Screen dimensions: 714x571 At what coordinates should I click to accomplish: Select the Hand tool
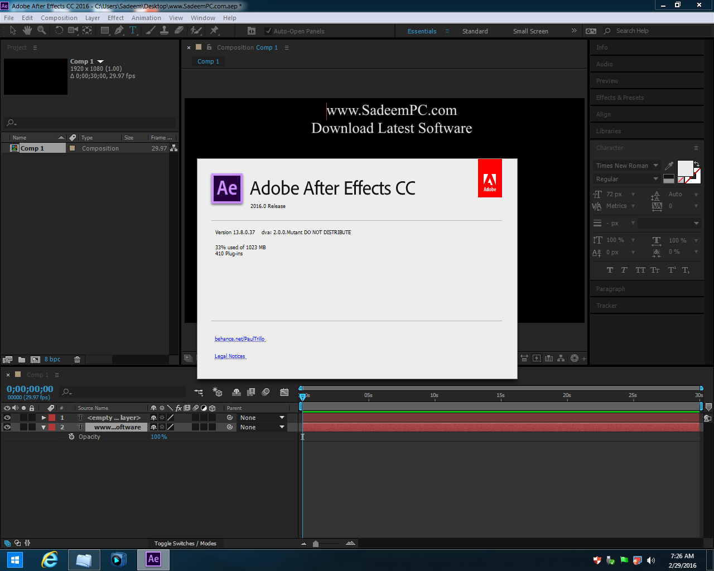click(26, 31)
